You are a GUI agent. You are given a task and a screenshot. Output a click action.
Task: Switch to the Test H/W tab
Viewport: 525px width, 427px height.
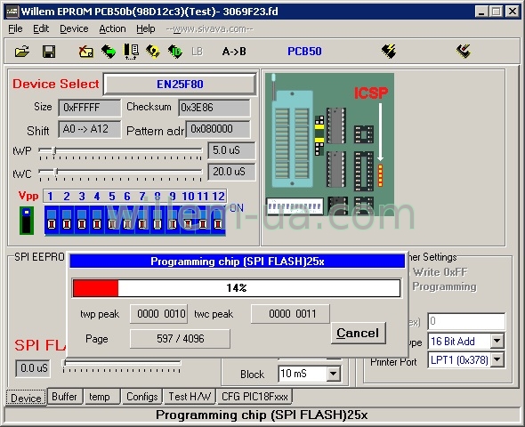(x=190, y=397)
